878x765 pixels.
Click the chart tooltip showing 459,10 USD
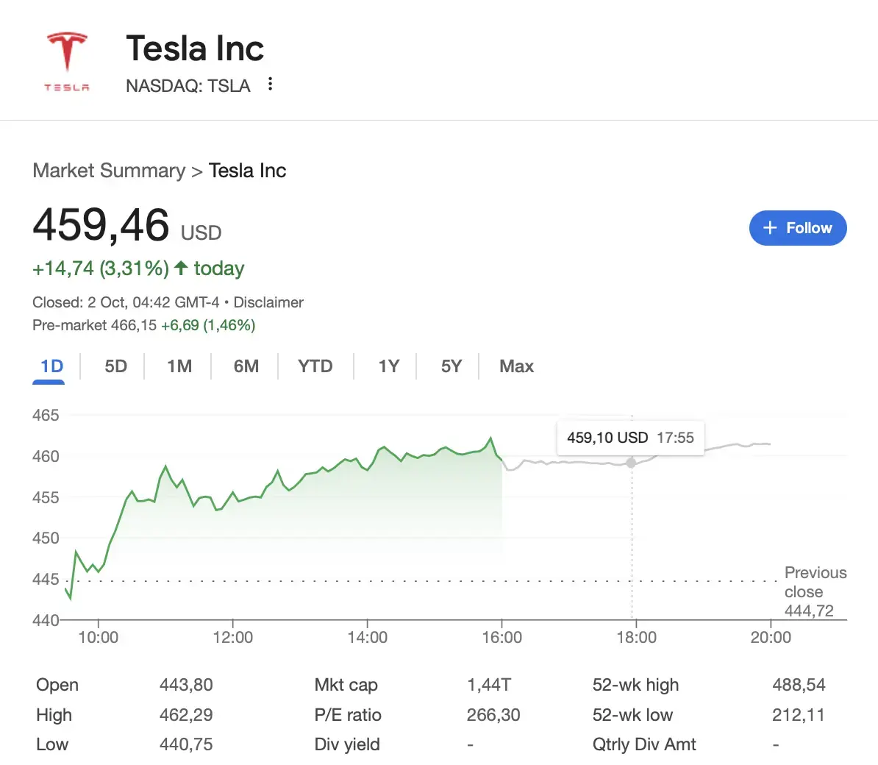[x=630, y=437]
